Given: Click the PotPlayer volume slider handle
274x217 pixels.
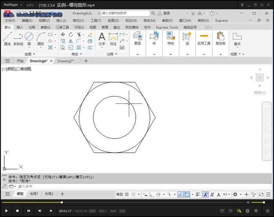Looking at the screenshot, I should [264, 202].
